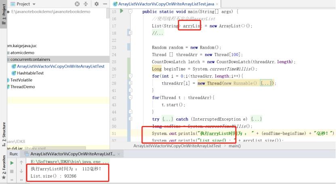Select ArrayListVsVactorVsCopyOnWriteArrayListTest in project tree
The width and height of the screenshot is (336, 184).
coord(61,66)
